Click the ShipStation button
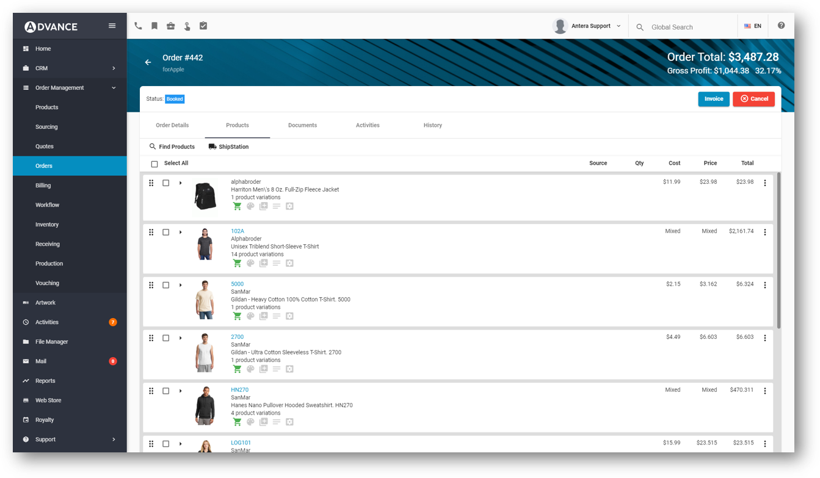 [x=228, y=147]
